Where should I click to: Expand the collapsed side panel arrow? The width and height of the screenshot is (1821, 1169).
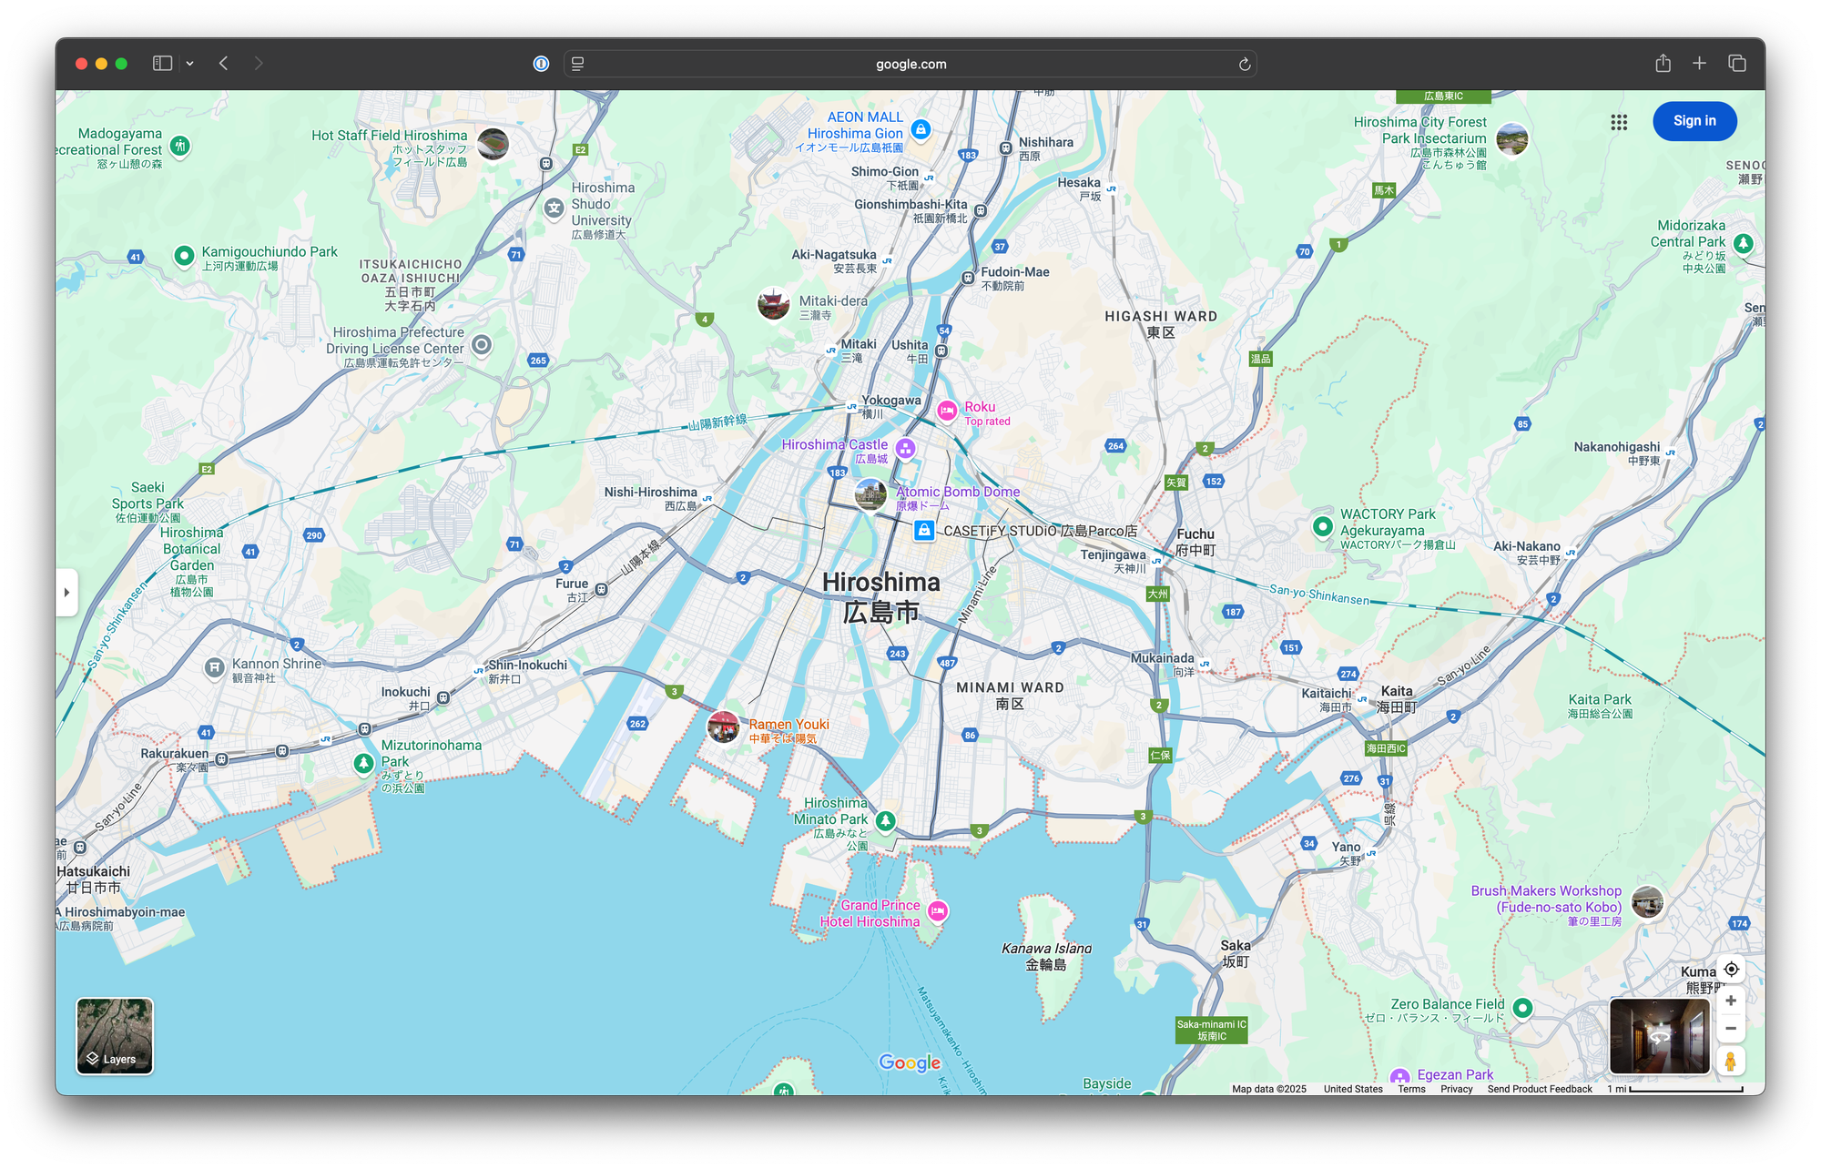[x=66, y=593]
